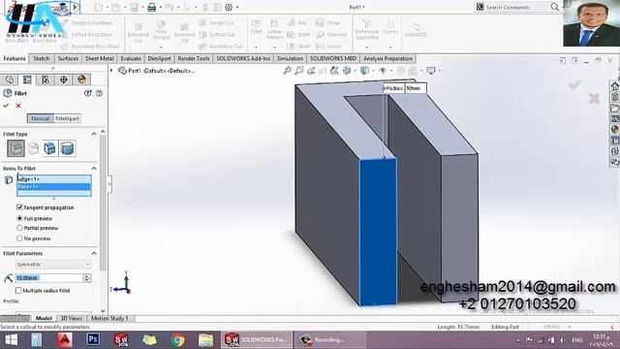620x349 pixels.
Task: Select Edge<1> in the Items To Fillet list
Action: click(x=54, y=179)
